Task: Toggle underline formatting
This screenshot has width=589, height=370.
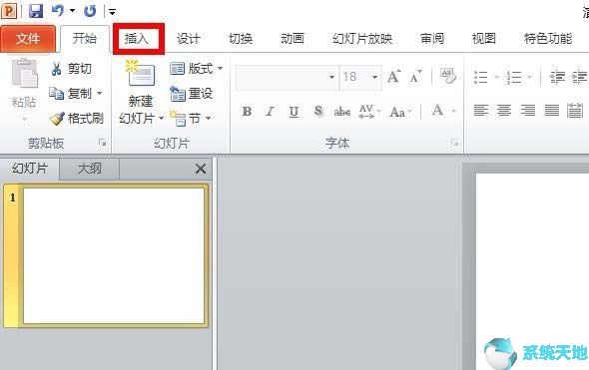Action: pyautogui.click(x=294, y=112)
